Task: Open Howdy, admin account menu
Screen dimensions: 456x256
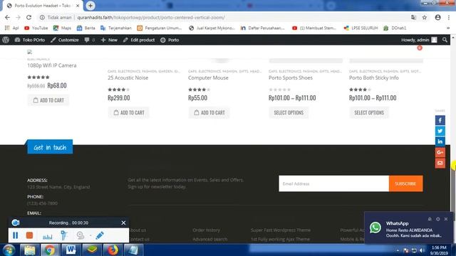Action: point(419,40)
